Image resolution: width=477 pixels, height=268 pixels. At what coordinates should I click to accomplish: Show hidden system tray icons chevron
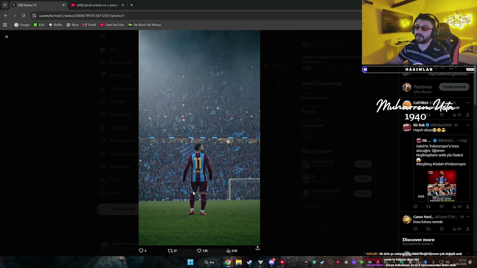pos(306,262)
